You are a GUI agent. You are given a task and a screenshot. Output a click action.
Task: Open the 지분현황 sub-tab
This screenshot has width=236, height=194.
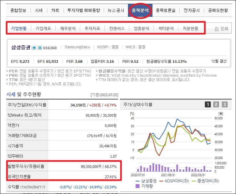(191, 28)
